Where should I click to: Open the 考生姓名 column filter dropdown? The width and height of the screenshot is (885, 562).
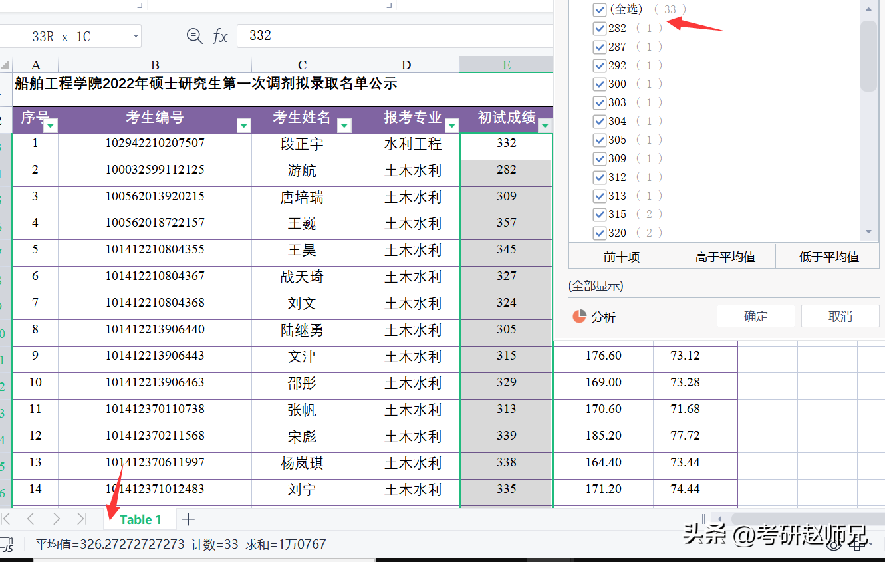[344, 126]
